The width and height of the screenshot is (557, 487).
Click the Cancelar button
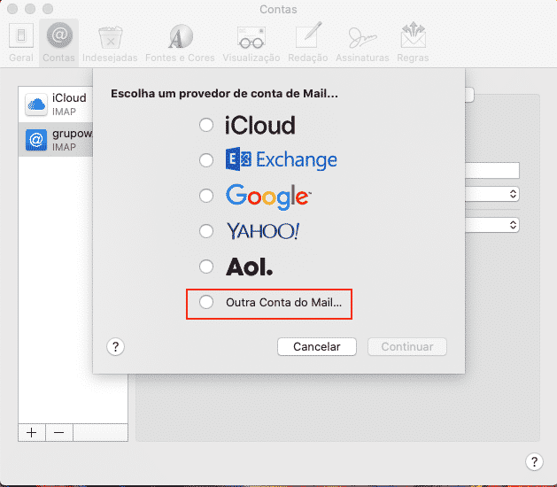tap(316, 346)
